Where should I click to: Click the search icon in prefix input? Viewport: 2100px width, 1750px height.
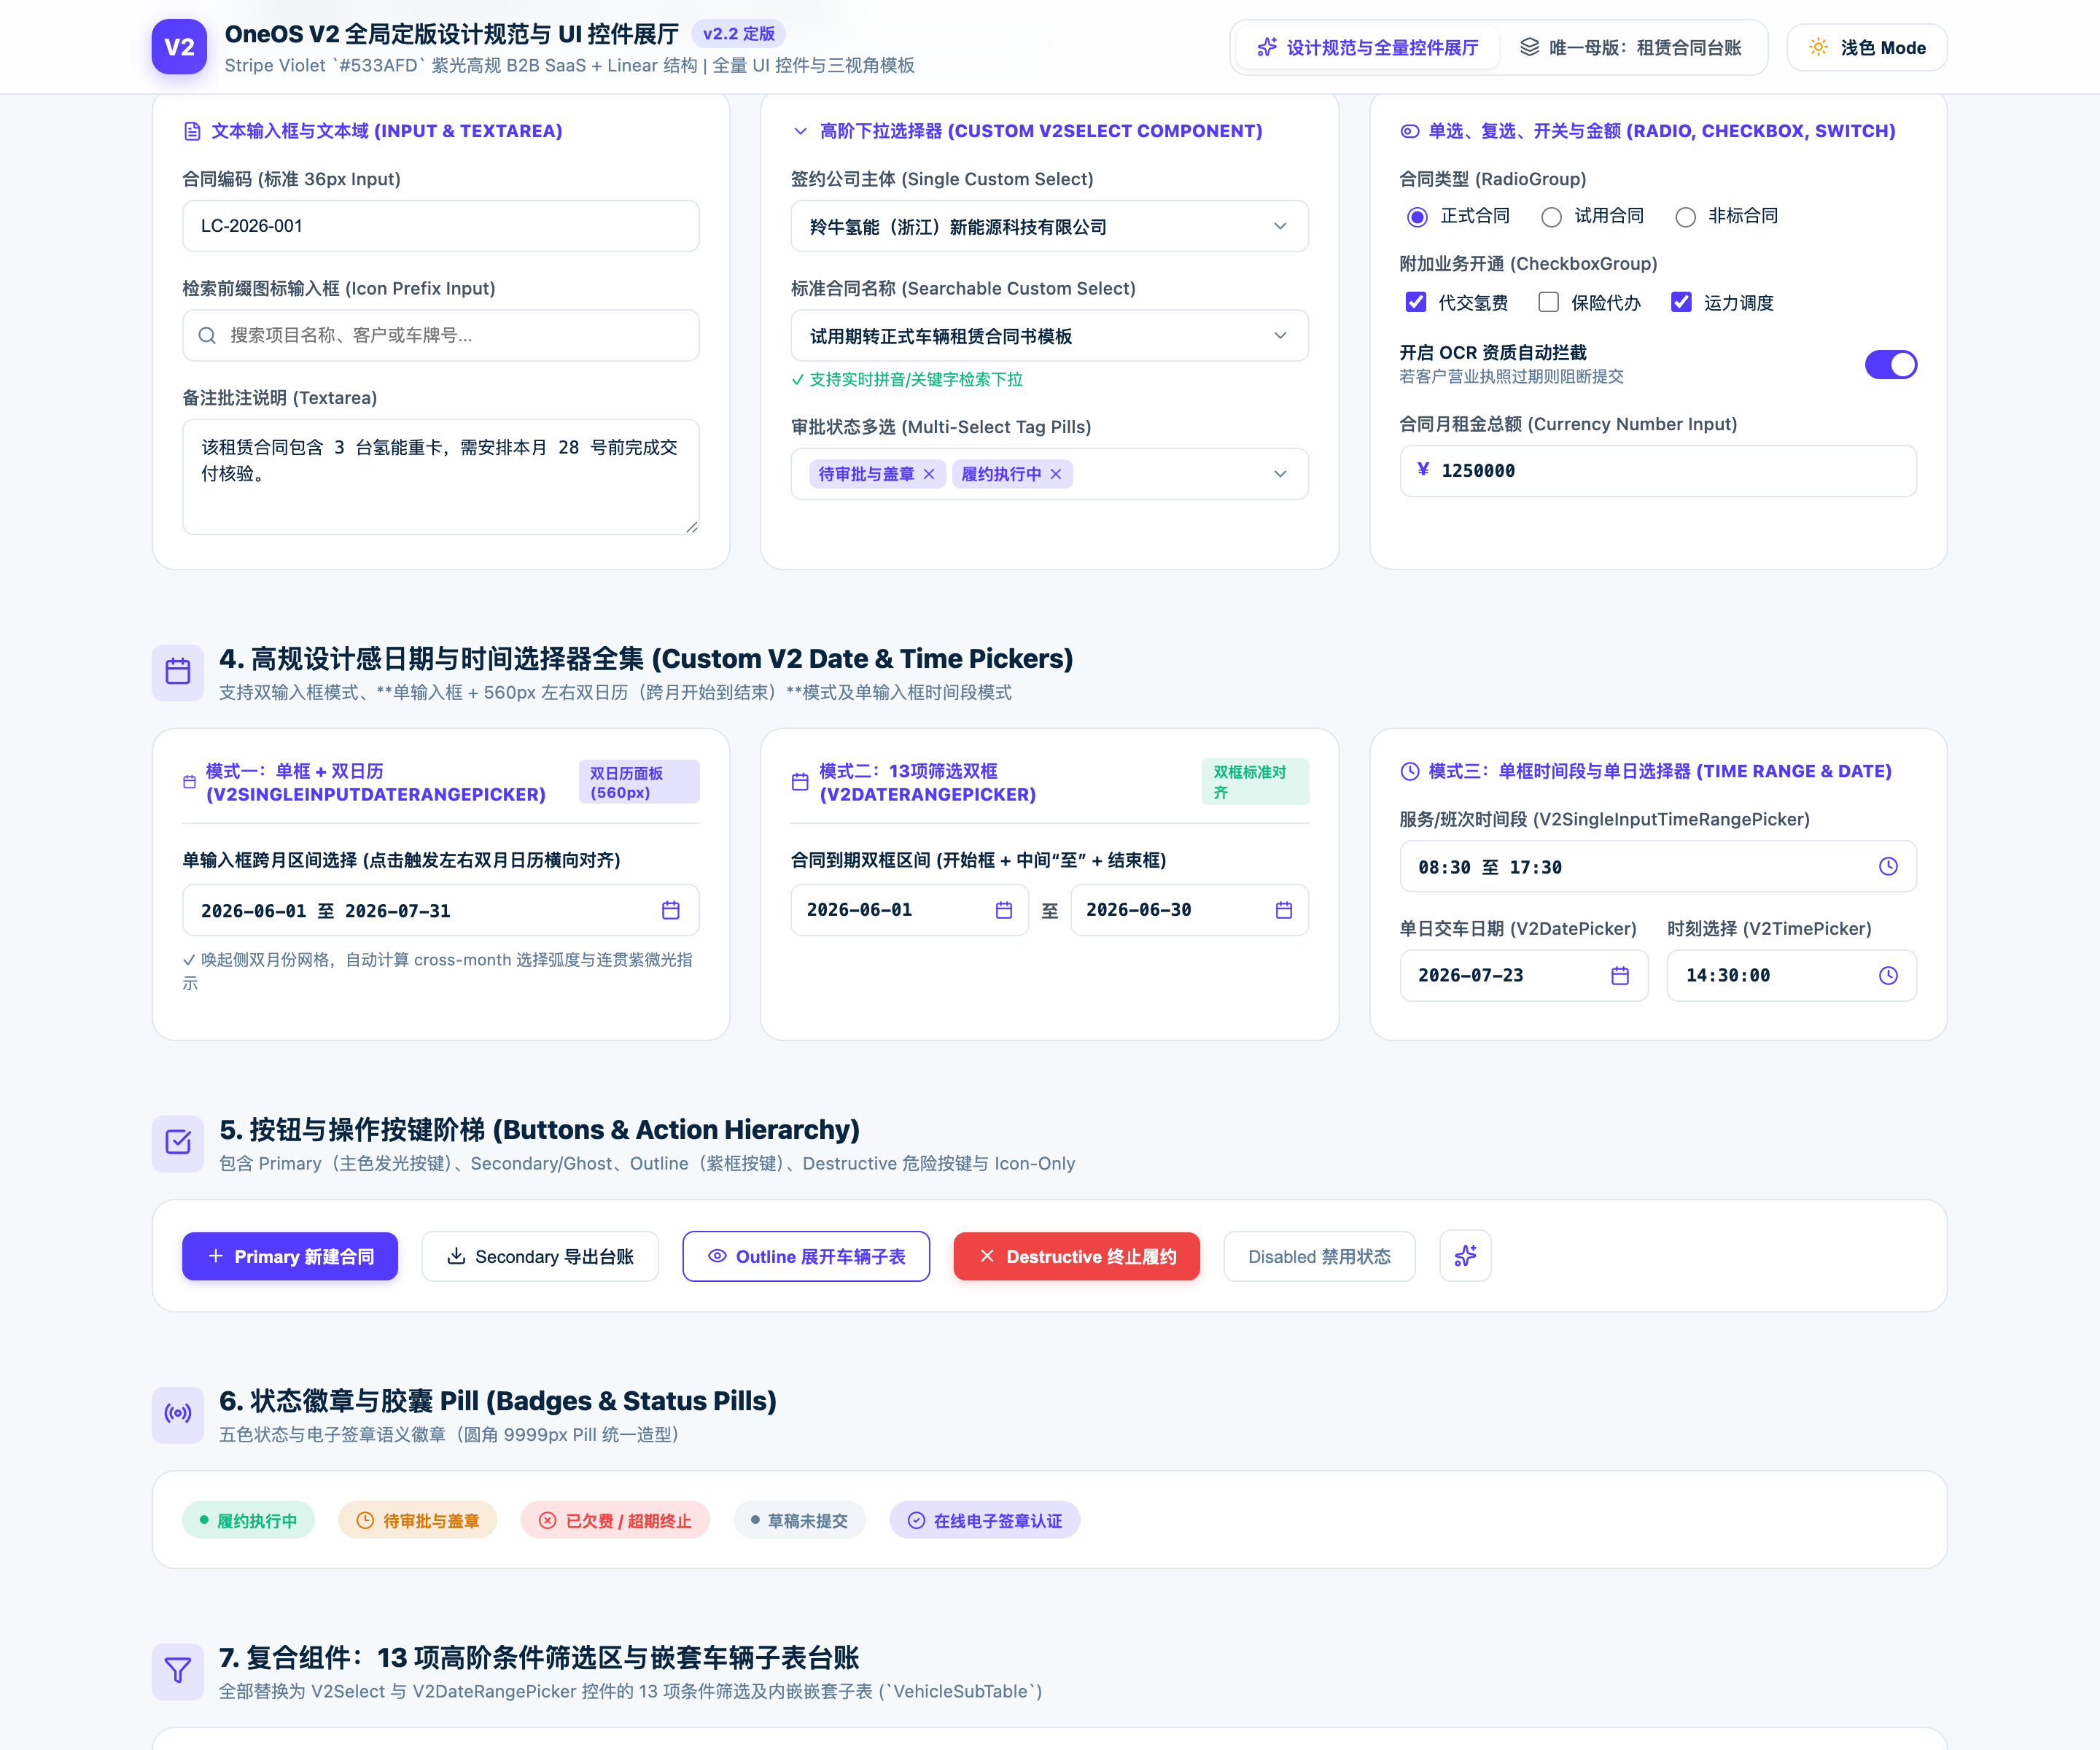pyautogui.click(x=207, y=335)
